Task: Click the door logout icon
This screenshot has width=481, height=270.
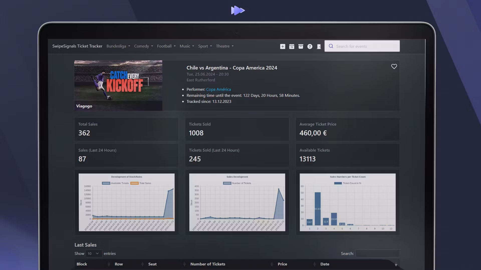Action: click(319, 46)
